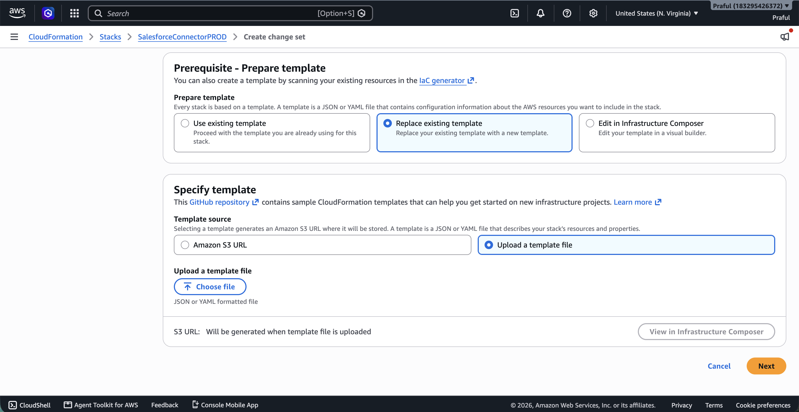Cancel the change set creation
799x412 pixels.
pos(719,366)
